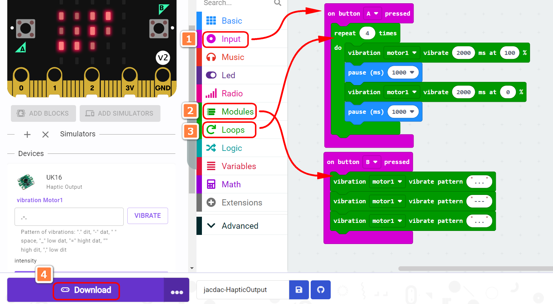Click the Download button

point(87,290)
